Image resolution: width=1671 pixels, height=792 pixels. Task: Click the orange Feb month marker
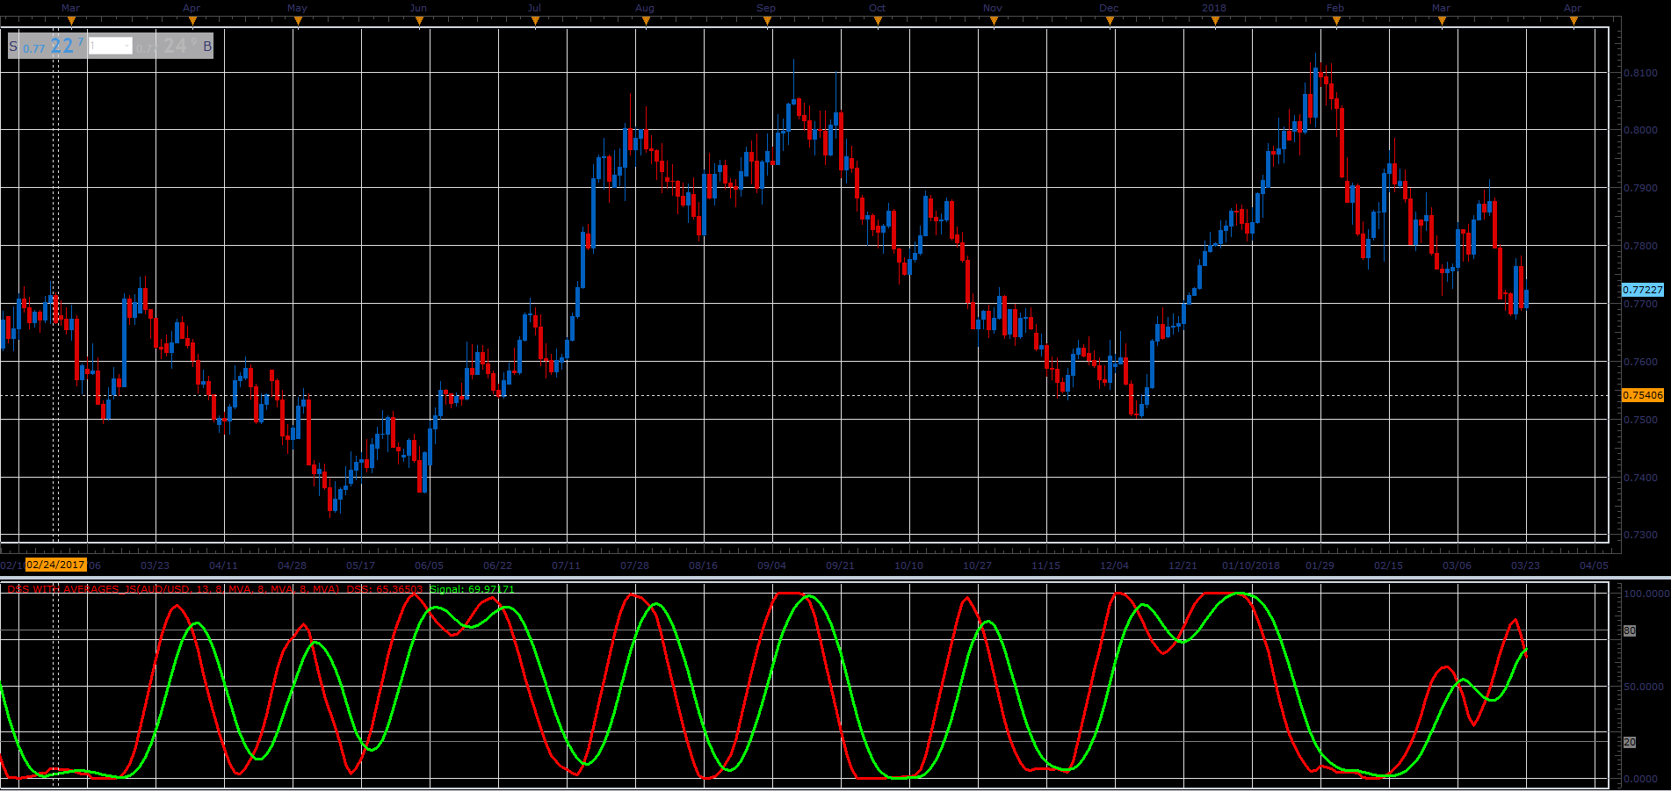[1336, 20]
